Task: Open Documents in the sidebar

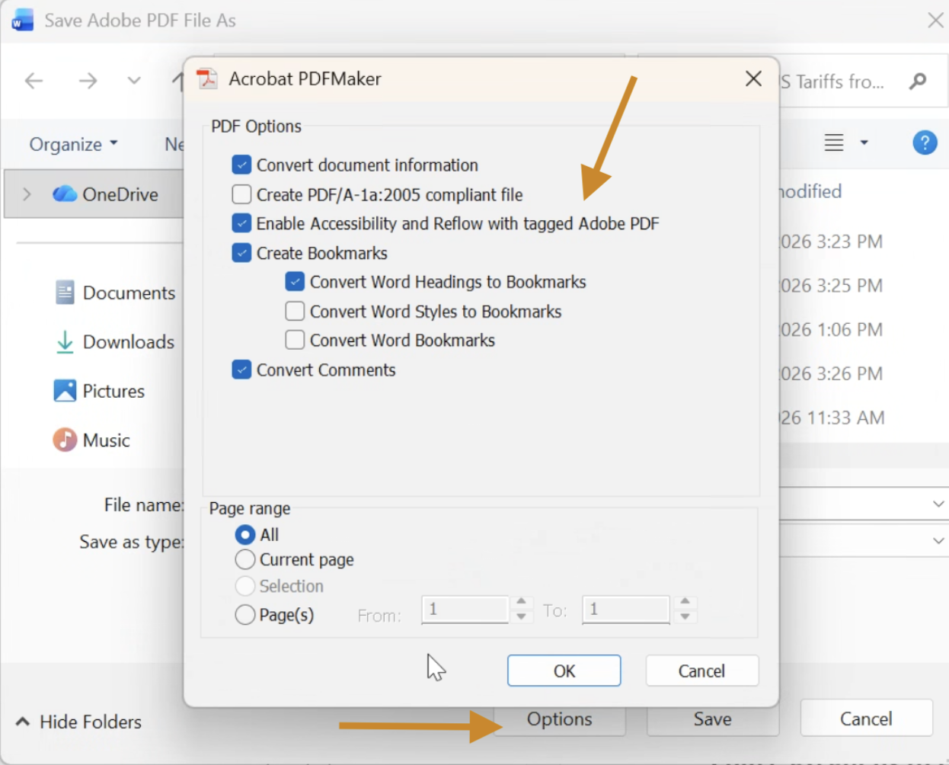Action: pyautogui.click(x=129, y=293)
